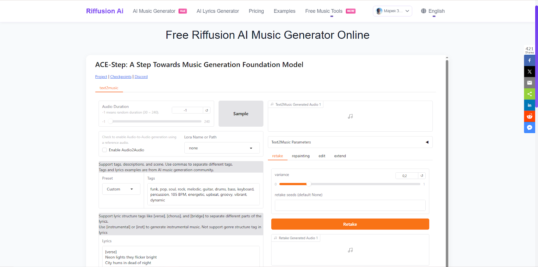Click the X (Twitter) share icon
Image resolution: width=538 pixels, height=267 pixels.
529,72
